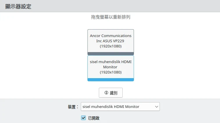This screenshot has height=123, width=220.
Task: Click the blue checkmark beside 已開啟
Action: point(83,118)
